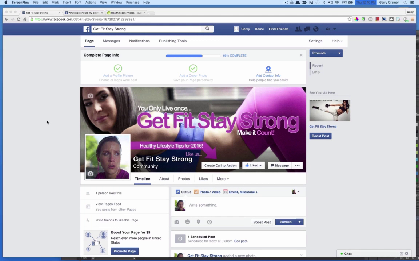Open the Likes tab
419x261 pixels.
tap(203, 179)
